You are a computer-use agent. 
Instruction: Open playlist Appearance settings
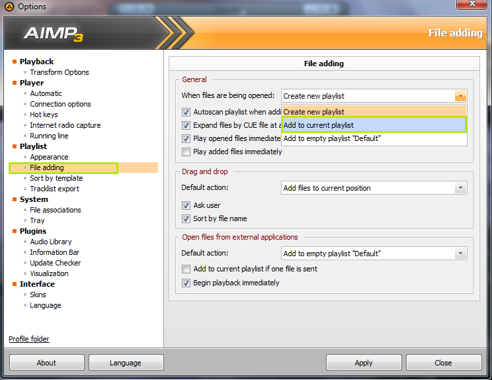(49, 157)
